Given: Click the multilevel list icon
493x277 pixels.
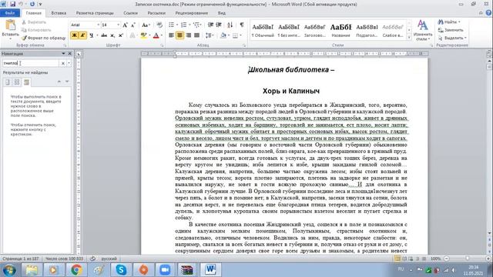Looking at the screenshot, I should pyautogui.click(x=196, y=25).
